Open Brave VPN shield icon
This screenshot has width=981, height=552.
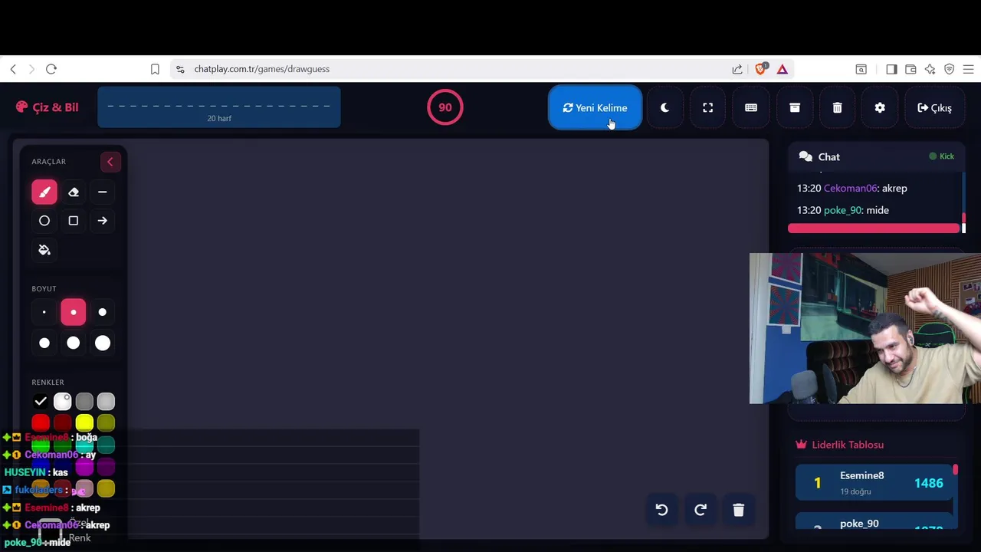point(949,69)
